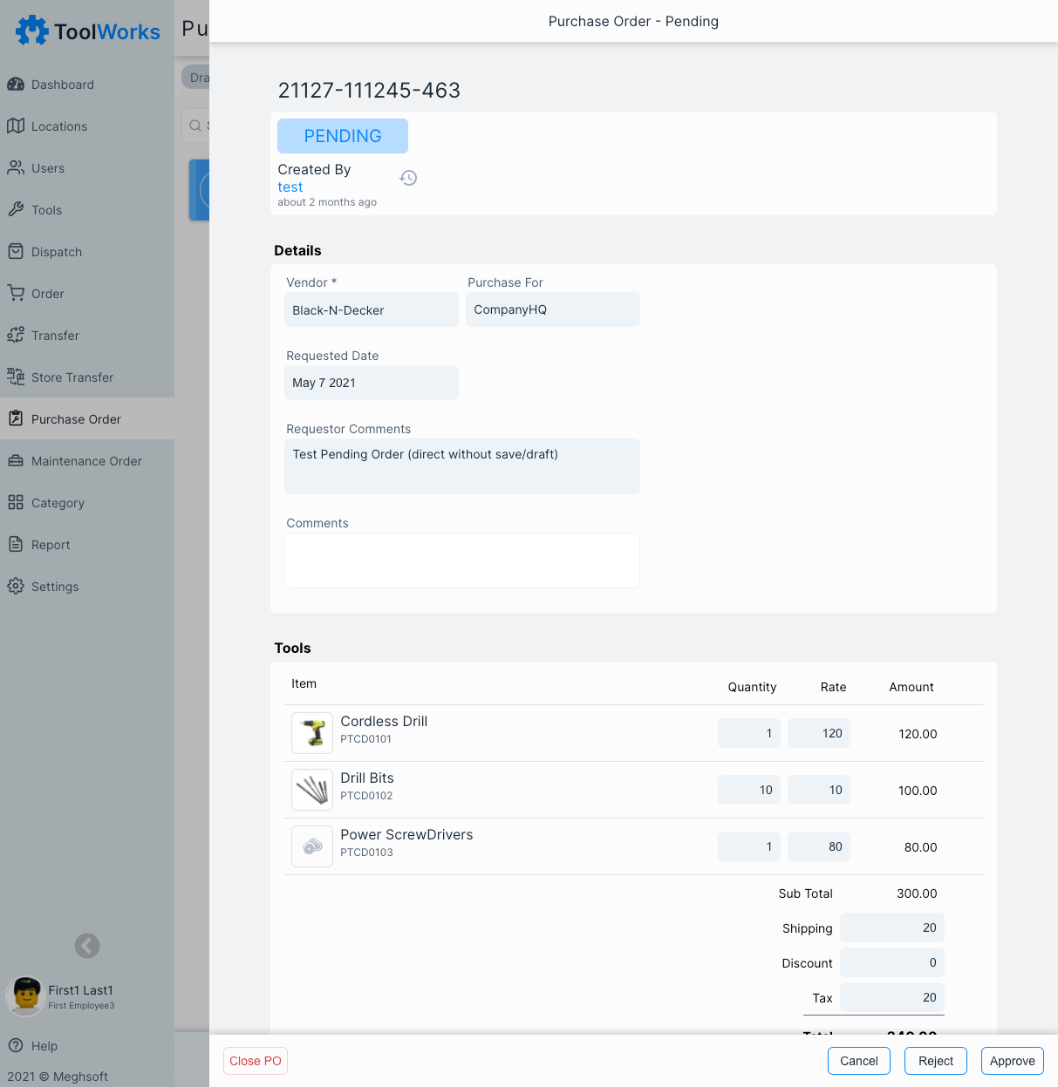Open the Vendor Black-N-Decker field

click(371, 309)
